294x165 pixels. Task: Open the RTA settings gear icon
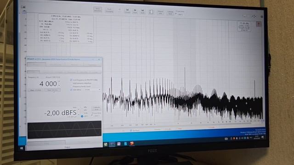coord(262,16)
